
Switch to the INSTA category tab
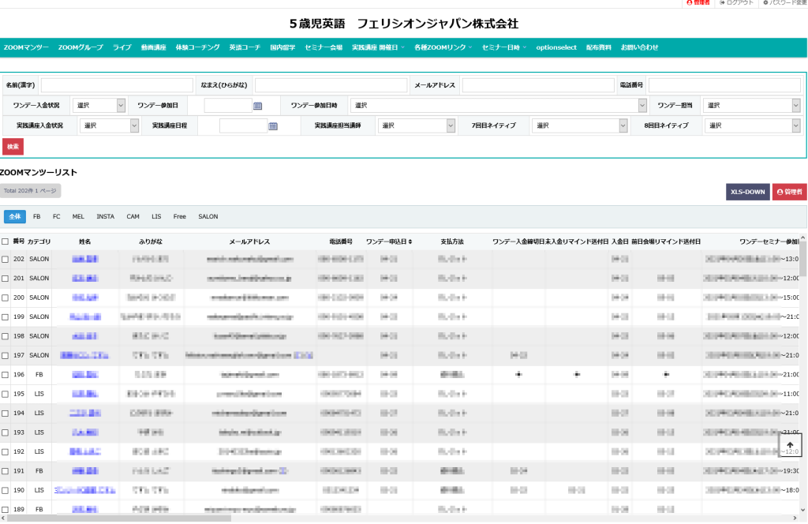point(105,216)
